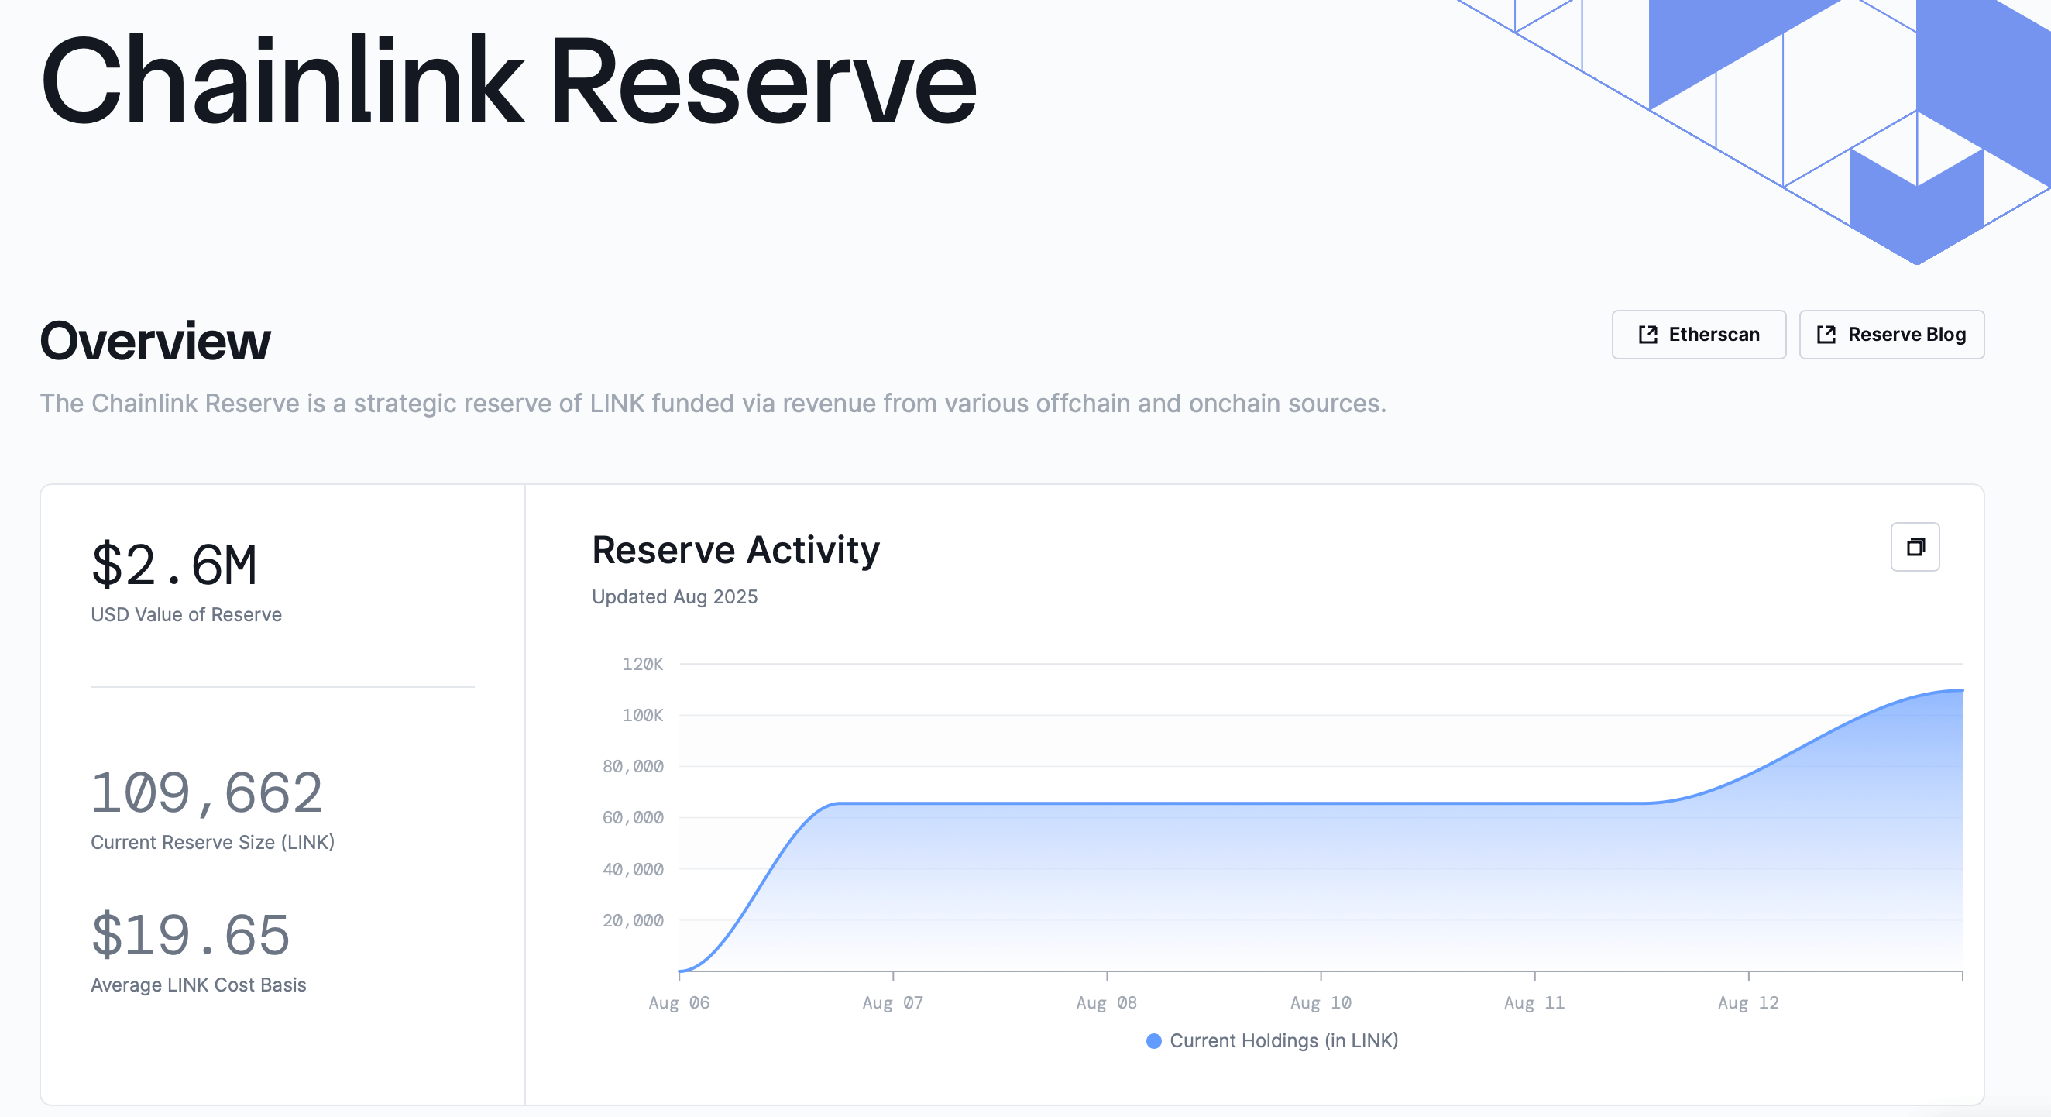Screen dimensions: 2051x1117
Task: Click the Aug 08 axis label
Action: pos(1106,1002)
